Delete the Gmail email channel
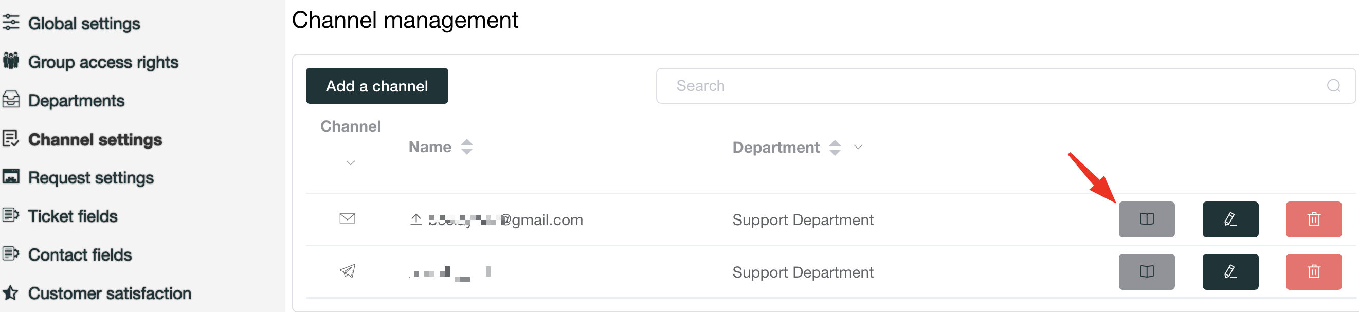 tap(1314, 219)
